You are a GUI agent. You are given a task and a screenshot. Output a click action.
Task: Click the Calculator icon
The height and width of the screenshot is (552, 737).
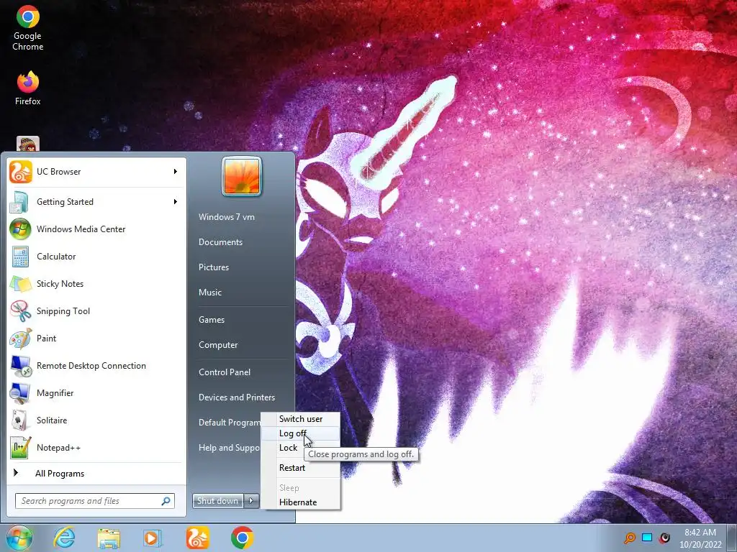(21, 257)
